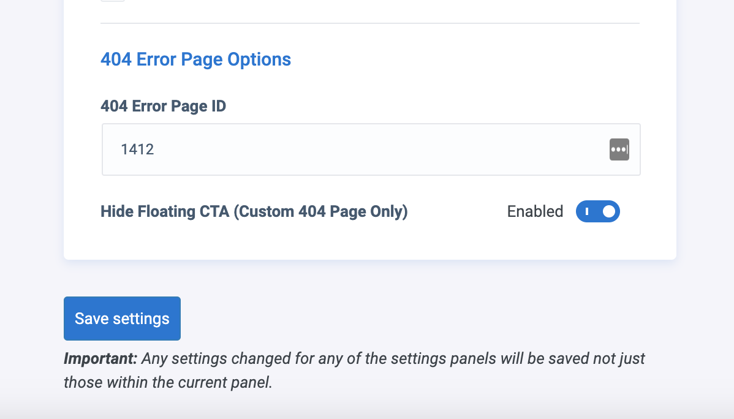Click the divider line above 404 options
The width and height of the screenshot is (734, 419).
coord(369,23)
